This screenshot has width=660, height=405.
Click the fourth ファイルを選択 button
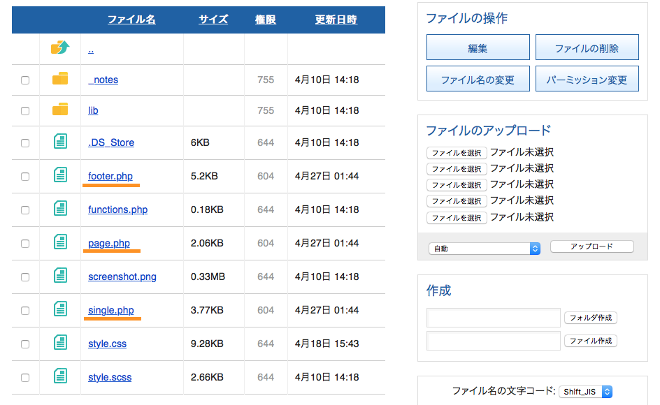click(x=457, y=201)
